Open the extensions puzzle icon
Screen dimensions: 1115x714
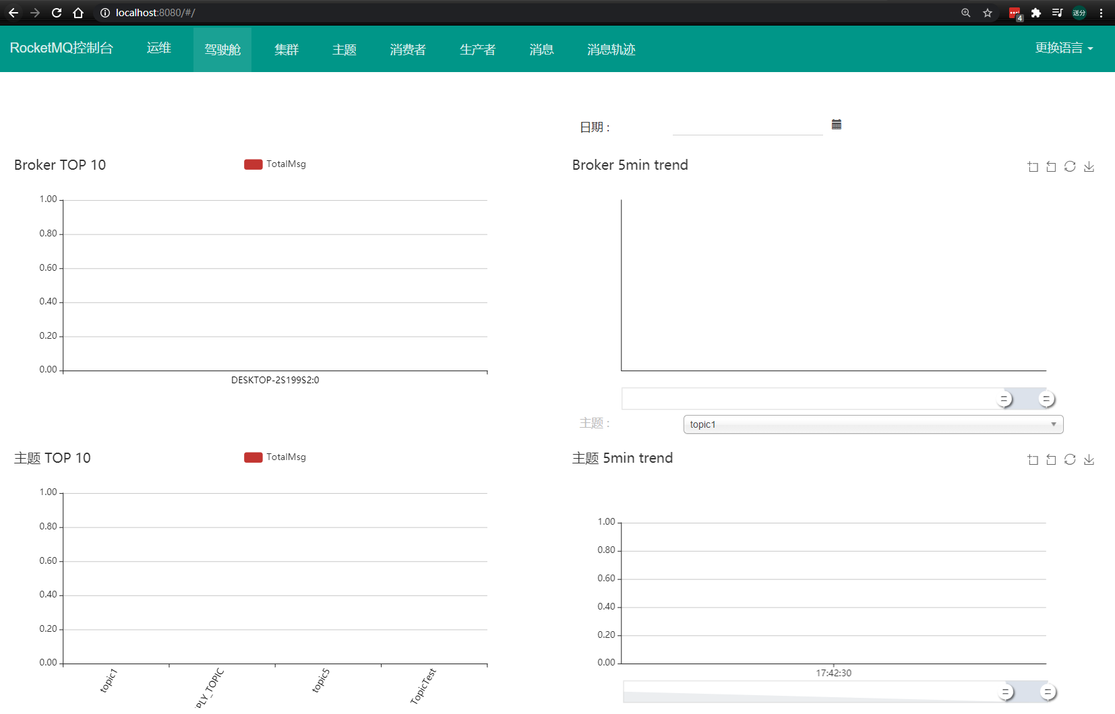tap(1036, 13)
